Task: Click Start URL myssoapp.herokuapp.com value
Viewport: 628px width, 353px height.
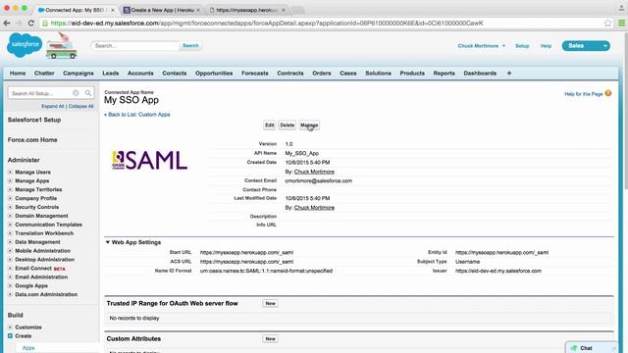Action: click(246, 253)
